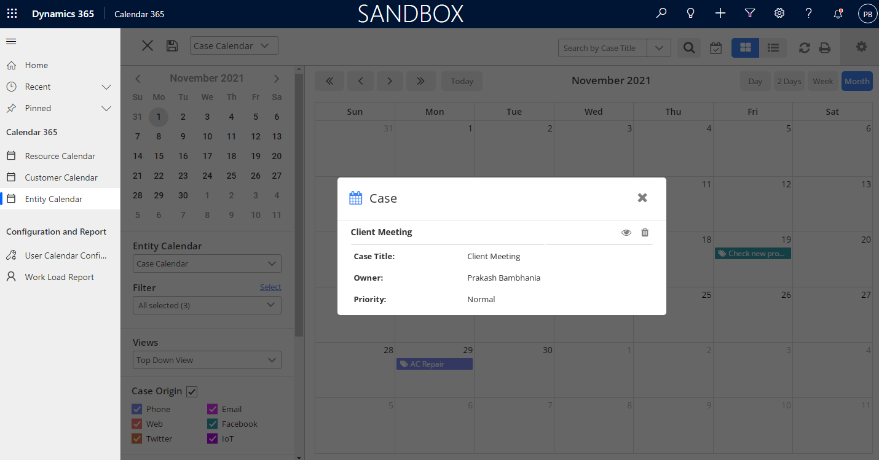Screen dimensions: 879x460
Task: Expand the Filter All selected (3) dropdown
Action: coord(207,305)
